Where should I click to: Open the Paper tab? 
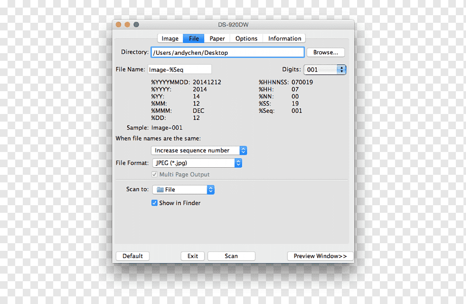[217, 39]
